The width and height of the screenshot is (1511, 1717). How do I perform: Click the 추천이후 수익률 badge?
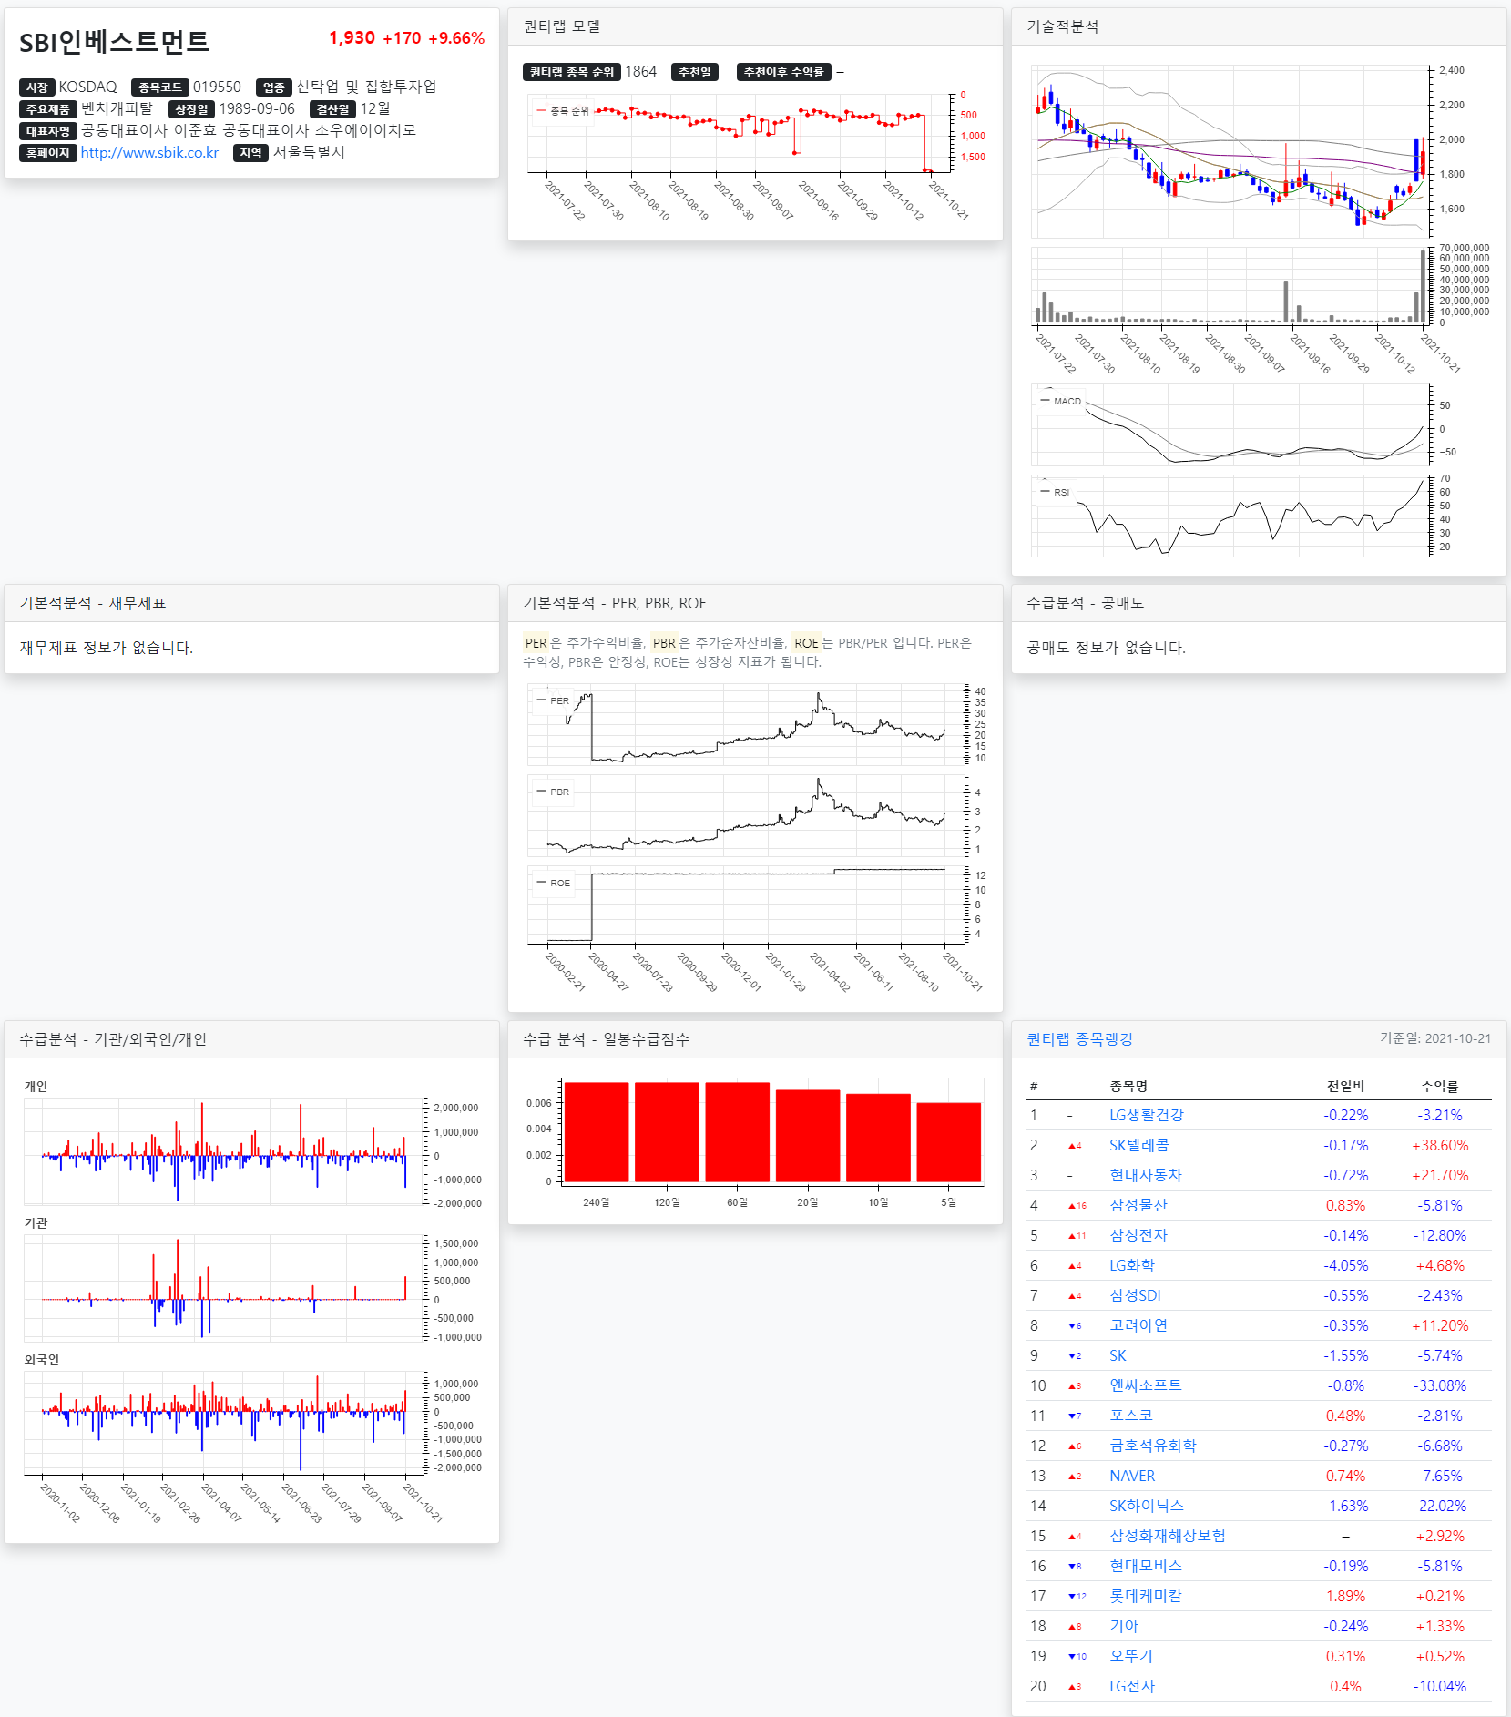coord(784,72)
